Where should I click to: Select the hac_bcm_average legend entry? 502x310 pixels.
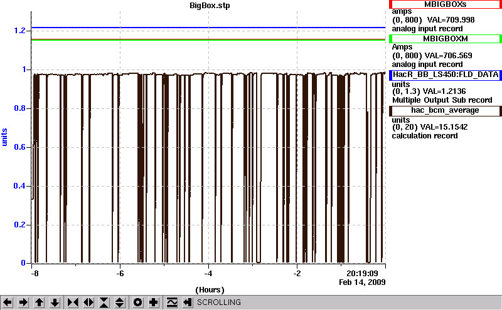[446, 111]
